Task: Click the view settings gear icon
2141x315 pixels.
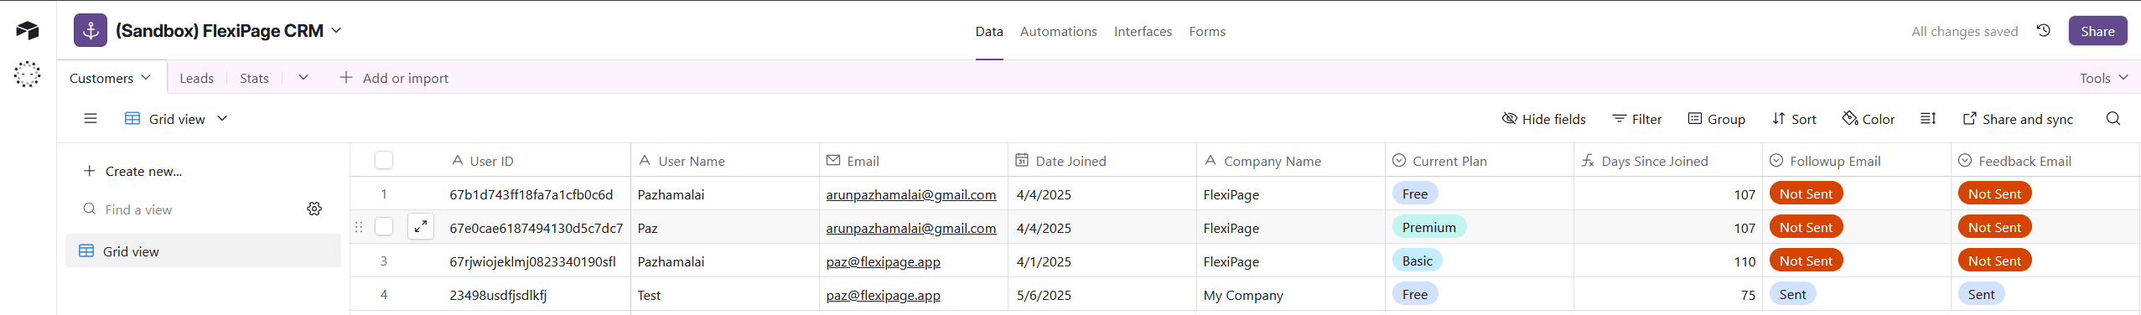Action: 314,209
